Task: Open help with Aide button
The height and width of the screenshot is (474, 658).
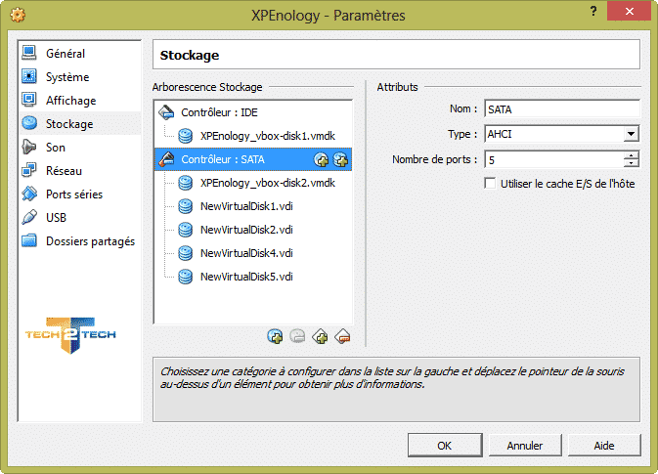Action: pyautogui.click(x=604, y=446)
